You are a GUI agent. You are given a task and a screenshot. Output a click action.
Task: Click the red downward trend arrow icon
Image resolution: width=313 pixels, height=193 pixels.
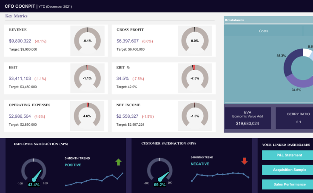pos(244,161)
